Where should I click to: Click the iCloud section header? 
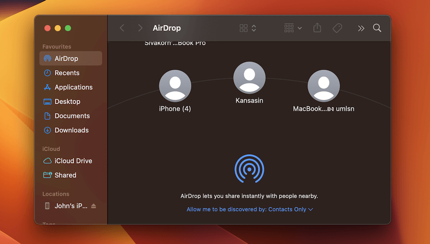[51, 149]
